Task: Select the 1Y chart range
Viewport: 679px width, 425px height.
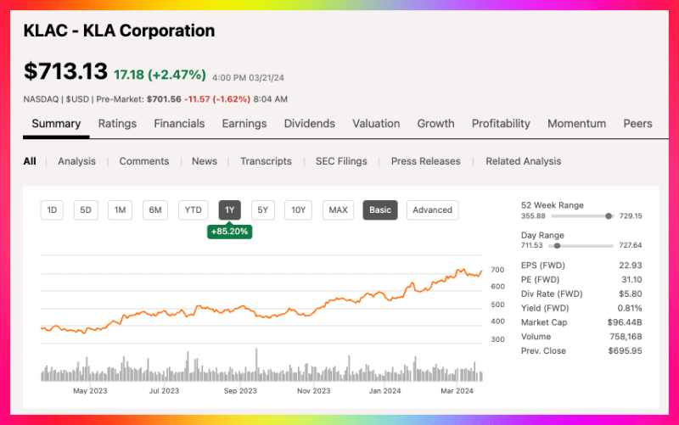Action: 229,210
